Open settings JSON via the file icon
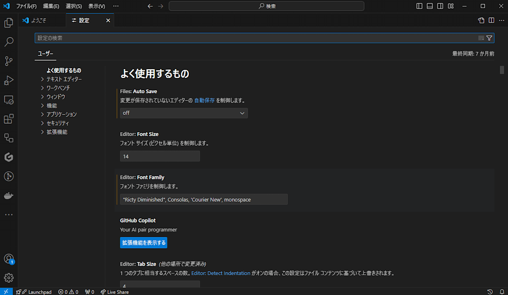The image size is (508, 295). click(x=481, y=20)
